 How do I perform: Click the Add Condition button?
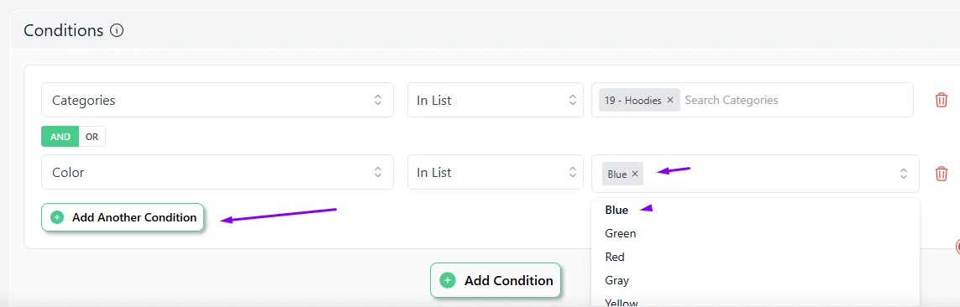pyautogui.click(x=496, y=280)
